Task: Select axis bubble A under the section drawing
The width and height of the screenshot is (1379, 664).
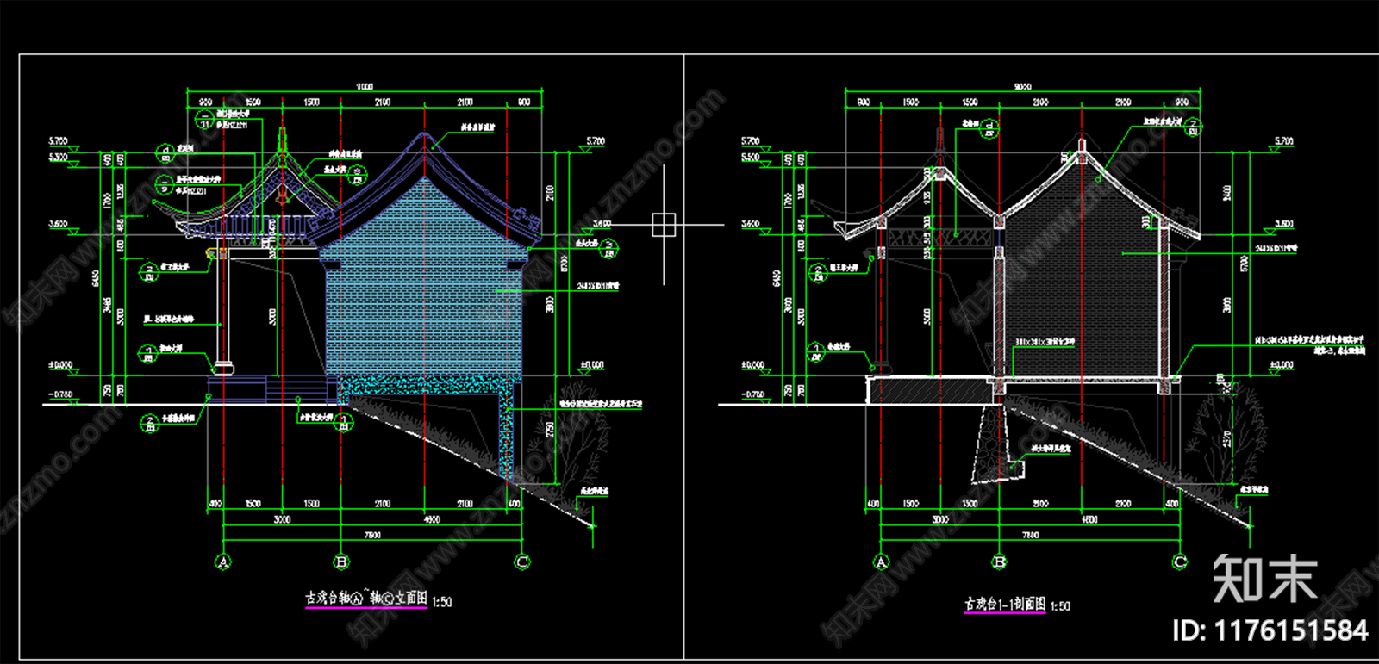Action: [x=881, y=562]
